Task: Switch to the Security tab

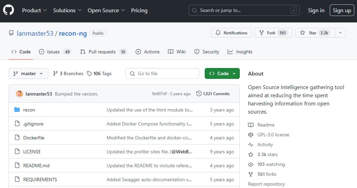Action: 207,52
